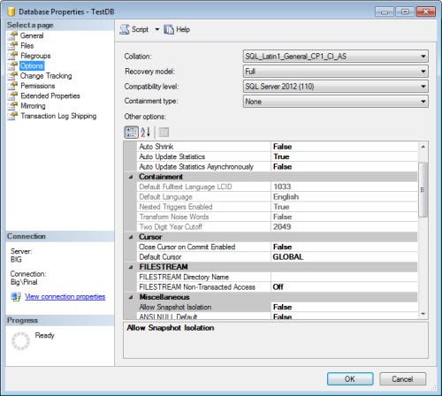Open the View connection properties link
Image resolution: width=442 pixels, height=396 pixels.
(65, 296)
